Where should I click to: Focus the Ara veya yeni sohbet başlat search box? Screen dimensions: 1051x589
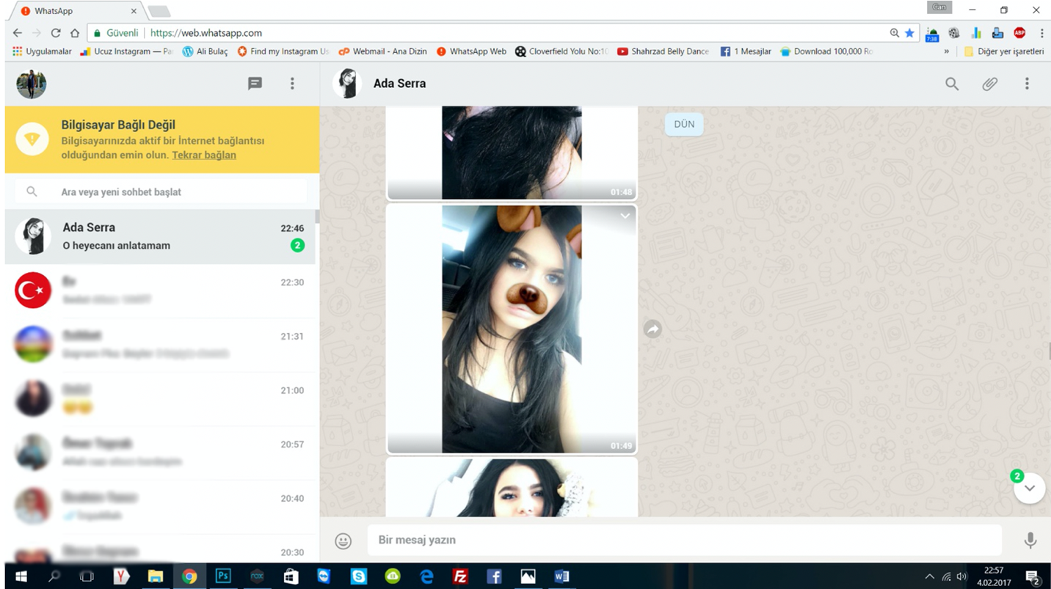point(161,191)
